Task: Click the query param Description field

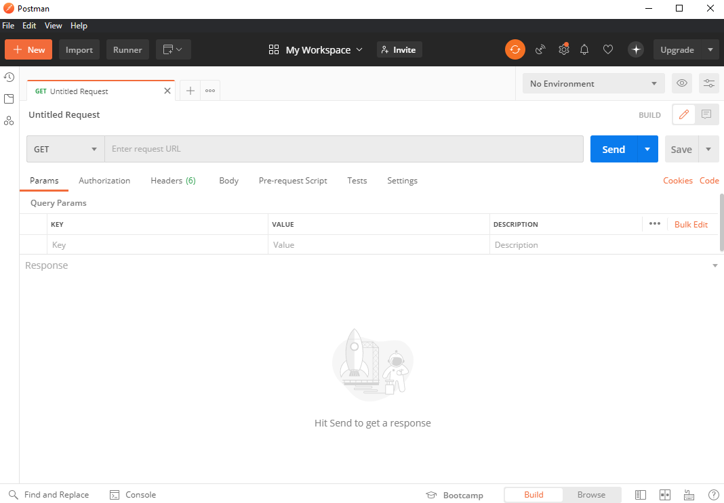Action: 603,245
